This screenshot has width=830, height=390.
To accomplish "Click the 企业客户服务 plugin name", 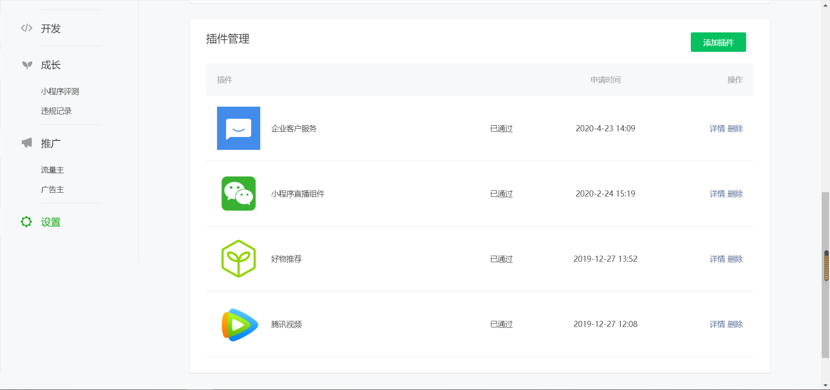I will (294, 129).
